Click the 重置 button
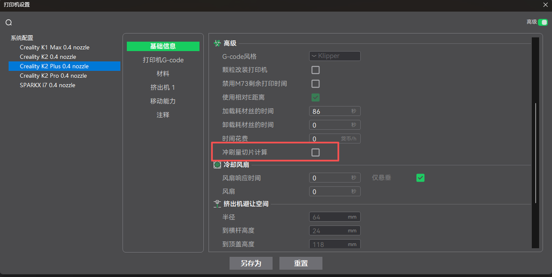This screenshot has width=552, height=277. (301, 263)
